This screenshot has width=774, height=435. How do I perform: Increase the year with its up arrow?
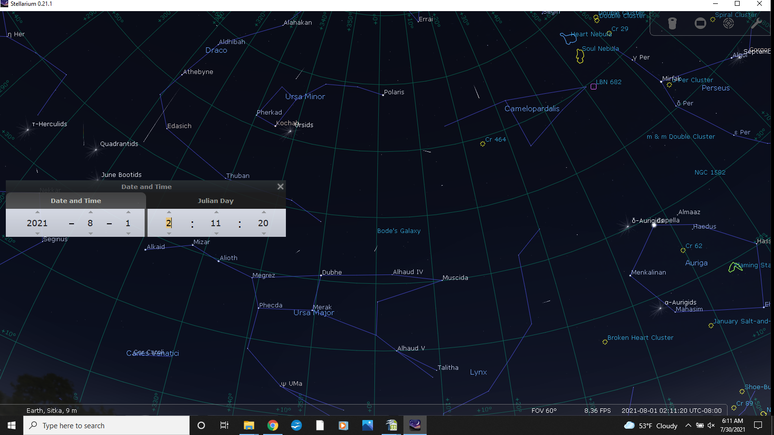37,212
